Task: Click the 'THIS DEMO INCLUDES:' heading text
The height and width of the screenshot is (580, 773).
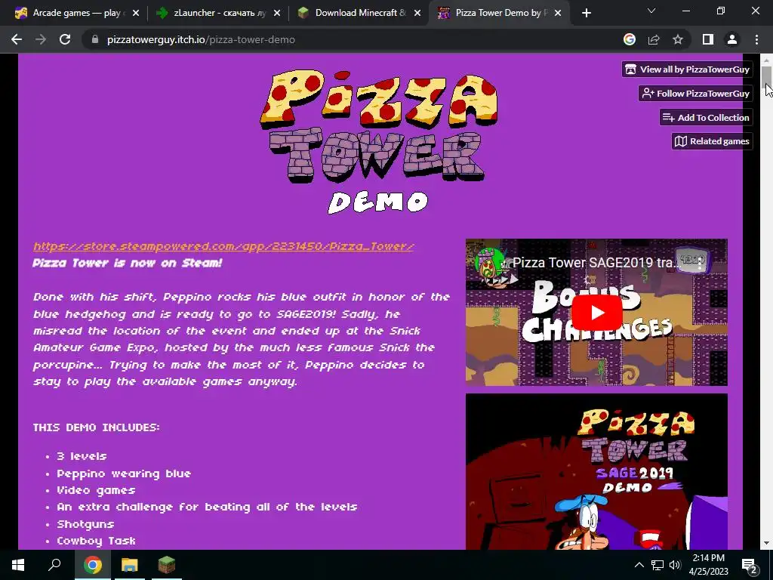Action: (96, 427)
